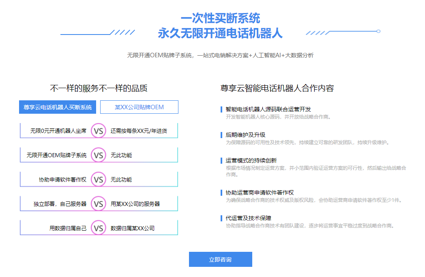Click title 运营模式的持续创新
The width and height of the screenshot is (425, 277).
(251, 160)
